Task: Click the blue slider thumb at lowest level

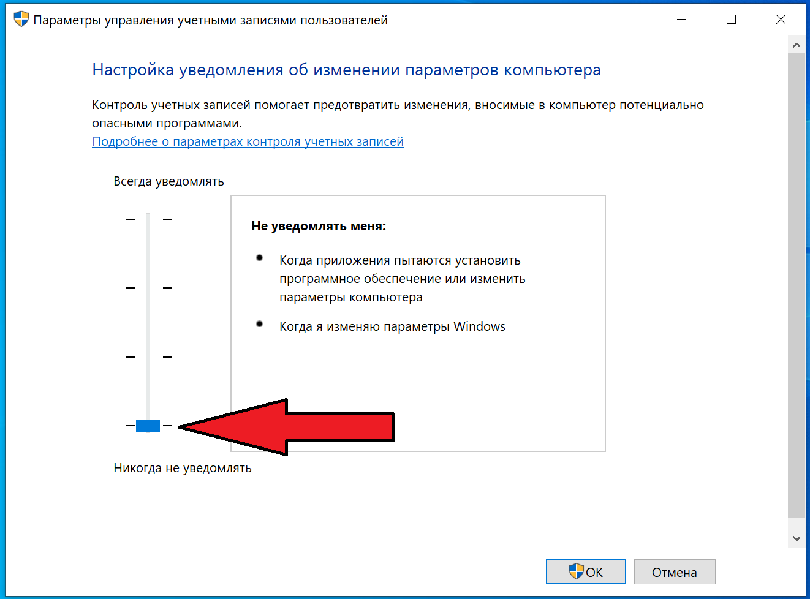Action: (148, 426)
